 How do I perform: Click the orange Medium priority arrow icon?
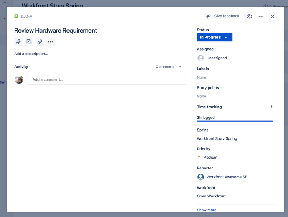tap(199, 158)
